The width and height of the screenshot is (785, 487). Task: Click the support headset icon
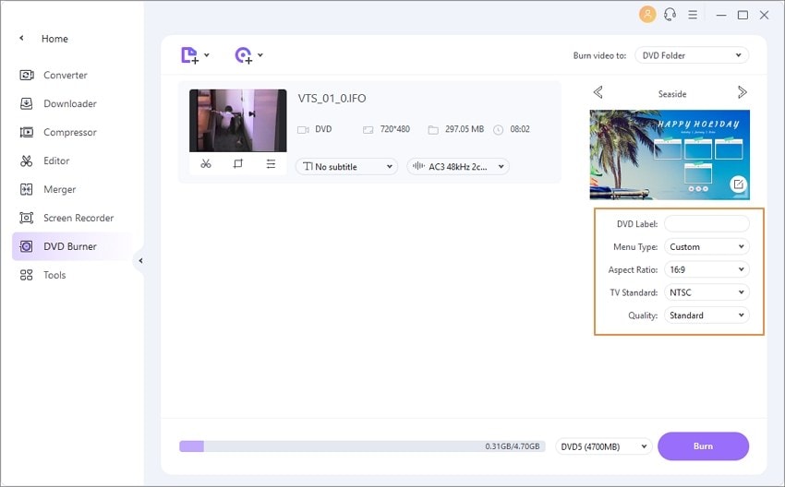point(670,15)
